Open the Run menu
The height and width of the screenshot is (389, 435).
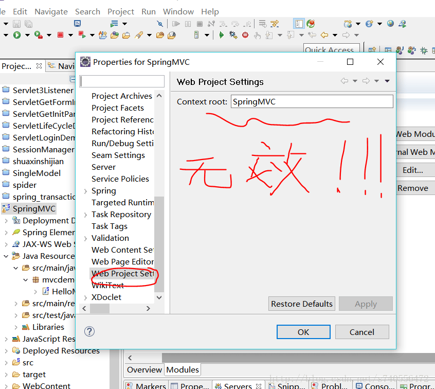[149, 12]
